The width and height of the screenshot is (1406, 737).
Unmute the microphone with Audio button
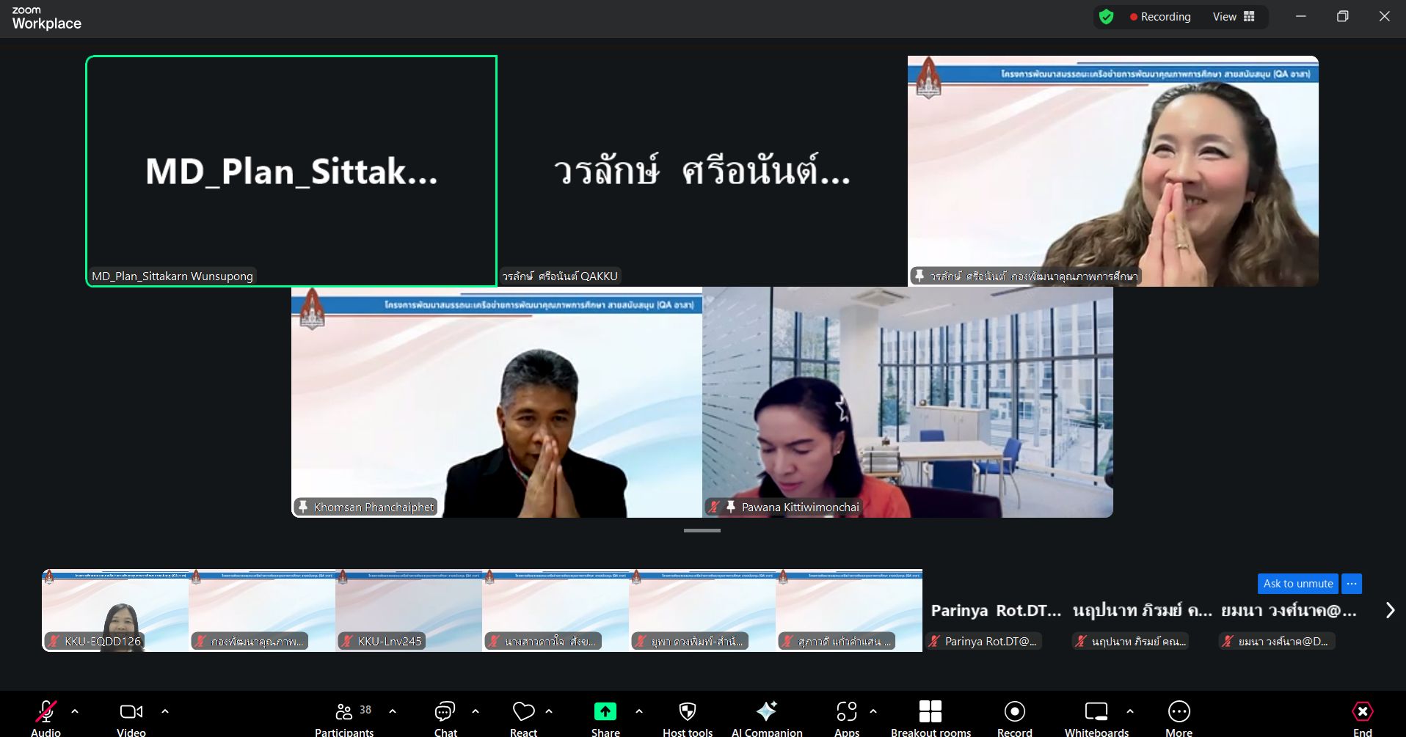coord(45,717)
